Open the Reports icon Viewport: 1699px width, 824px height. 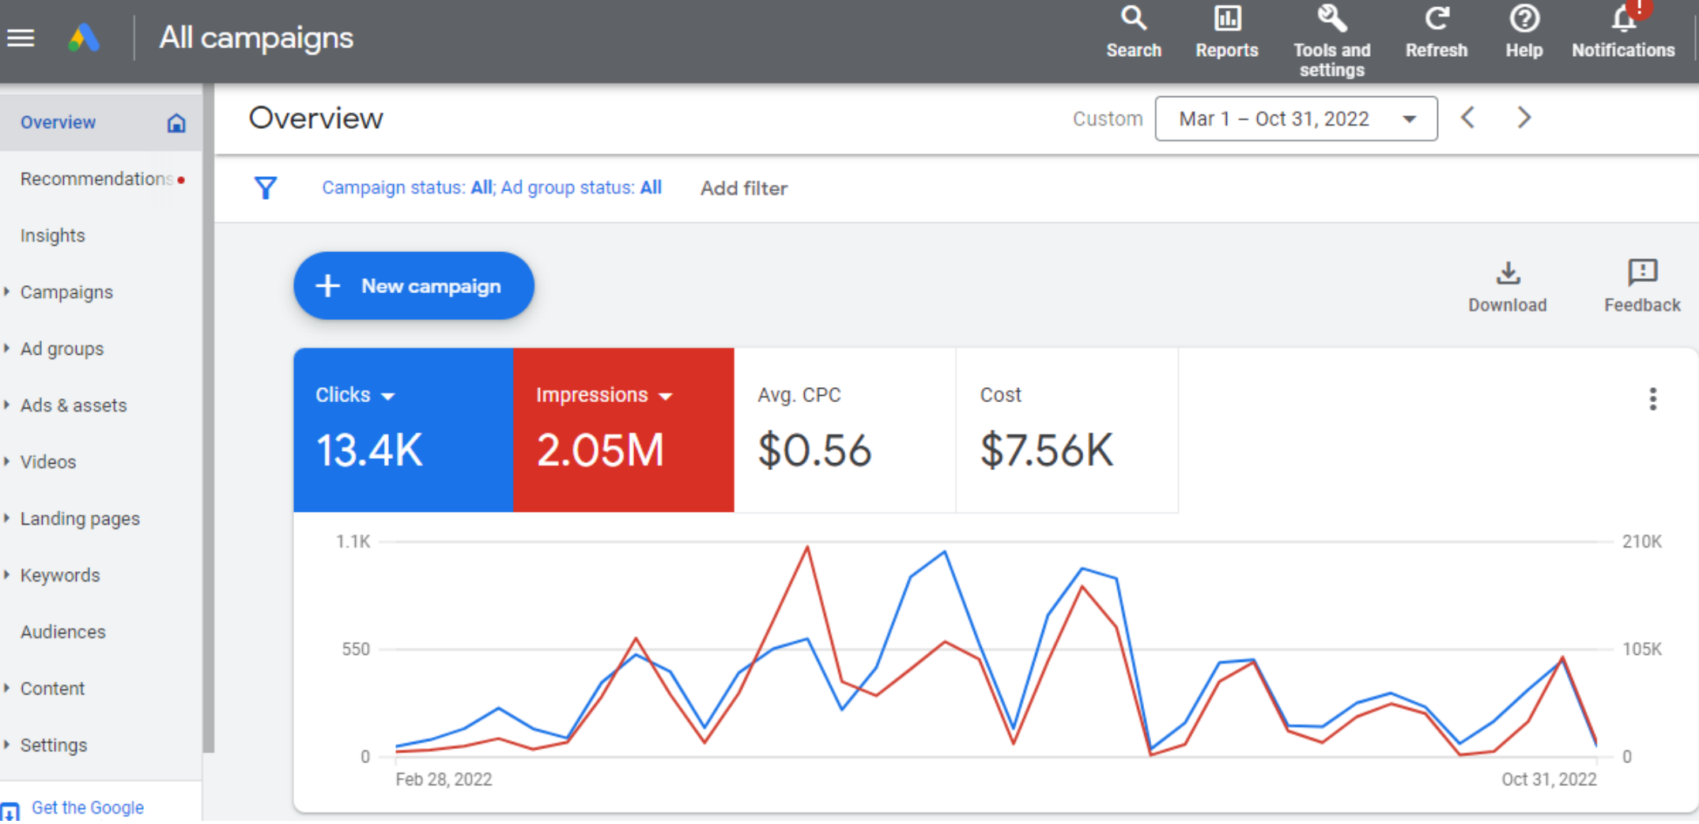click(1226, 19)
